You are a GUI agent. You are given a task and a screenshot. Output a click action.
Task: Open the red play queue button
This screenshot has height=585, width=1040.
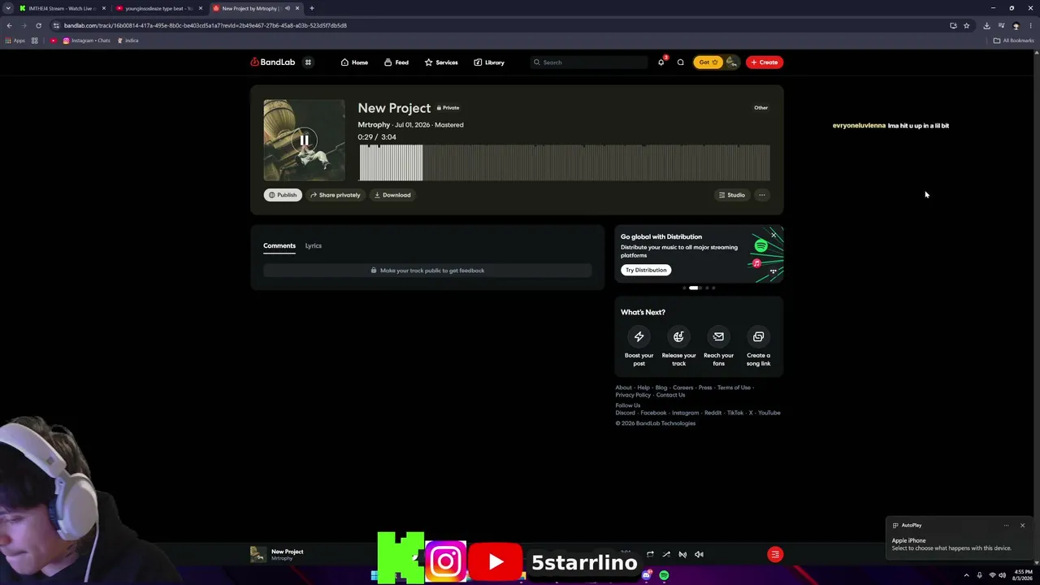pos(775,554)
